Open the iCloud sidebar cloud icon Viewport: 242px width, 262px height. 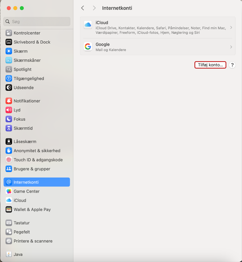click(9, 200)
